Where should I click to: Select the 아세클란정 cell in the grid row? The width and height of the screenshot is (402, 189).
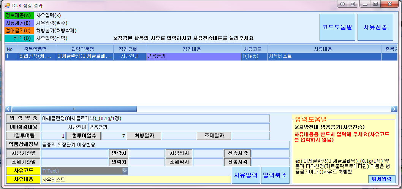[x=85, y=57]
